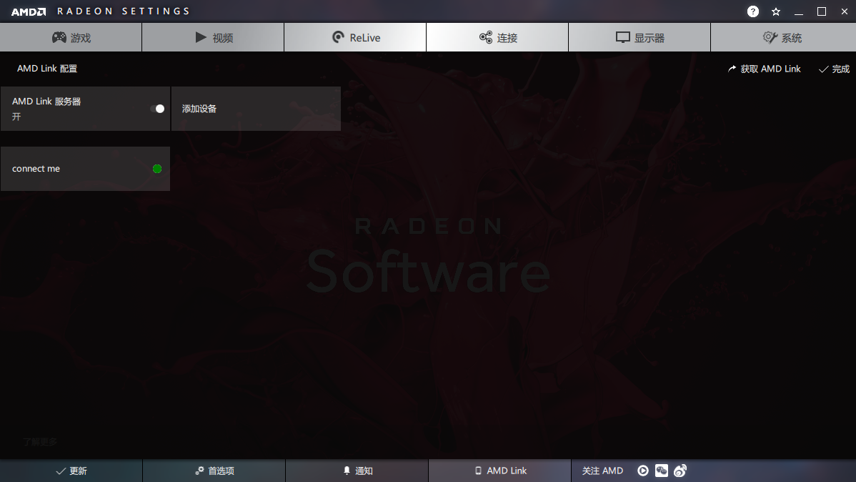The height and width of the screenshot is (482, 856).
Task: Open the video play circle social icon
Action: pos(643,471)
